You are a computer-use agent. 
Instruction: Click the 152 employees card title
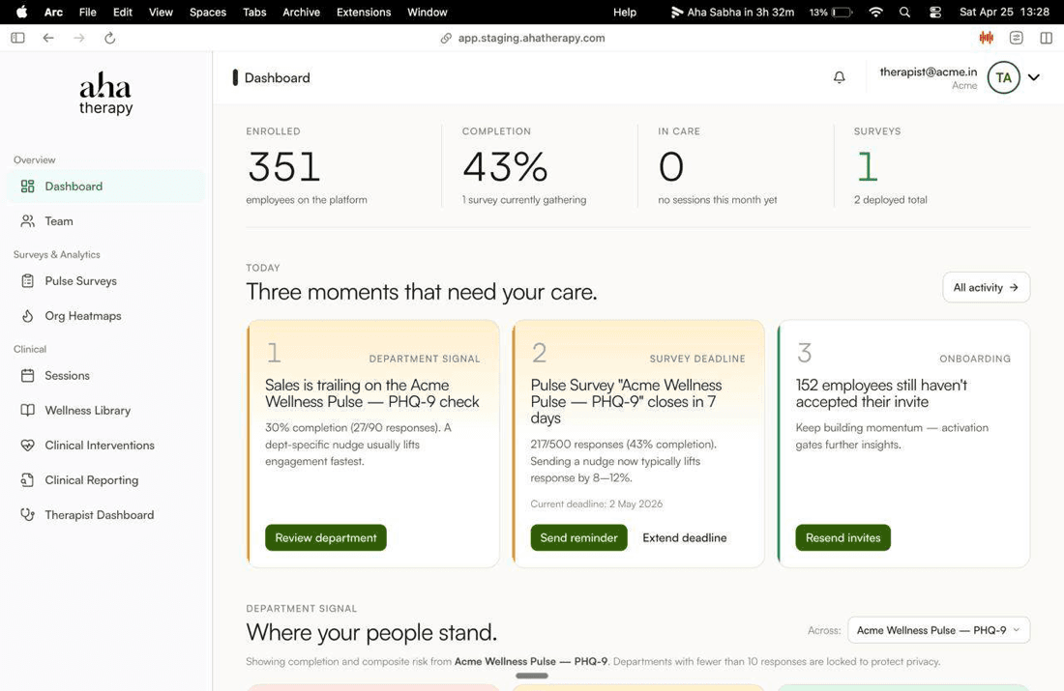click(x=881, y=393)
